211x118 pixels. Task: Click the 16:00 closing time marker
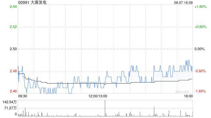(x=188, y=96)
